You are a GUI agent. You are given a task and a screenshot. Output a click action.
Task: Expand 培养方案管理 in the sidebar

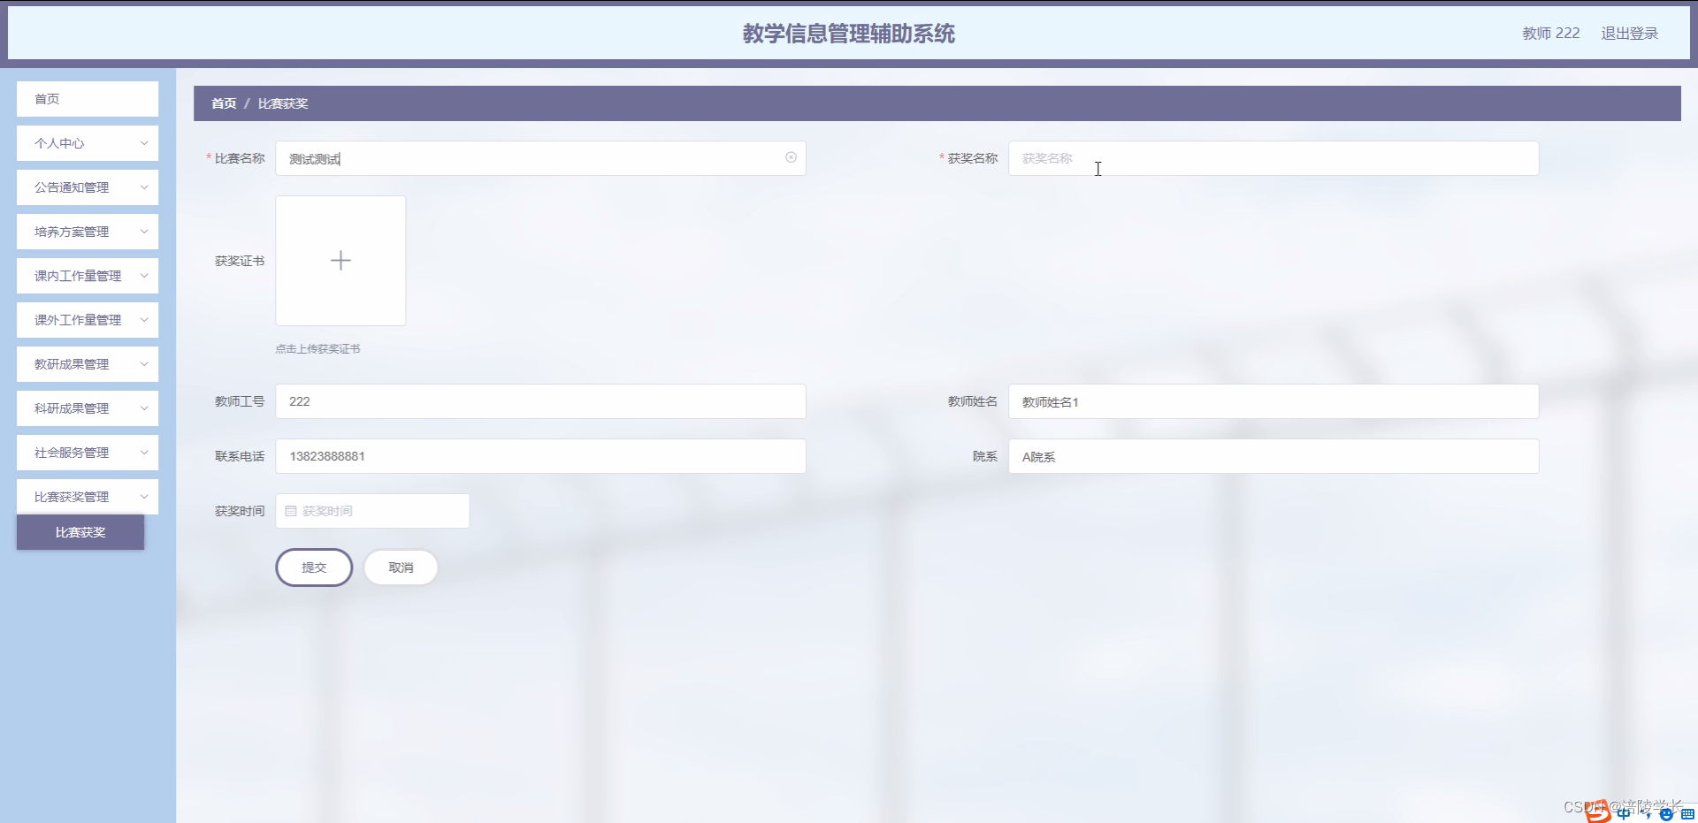(x=87, y=231)
